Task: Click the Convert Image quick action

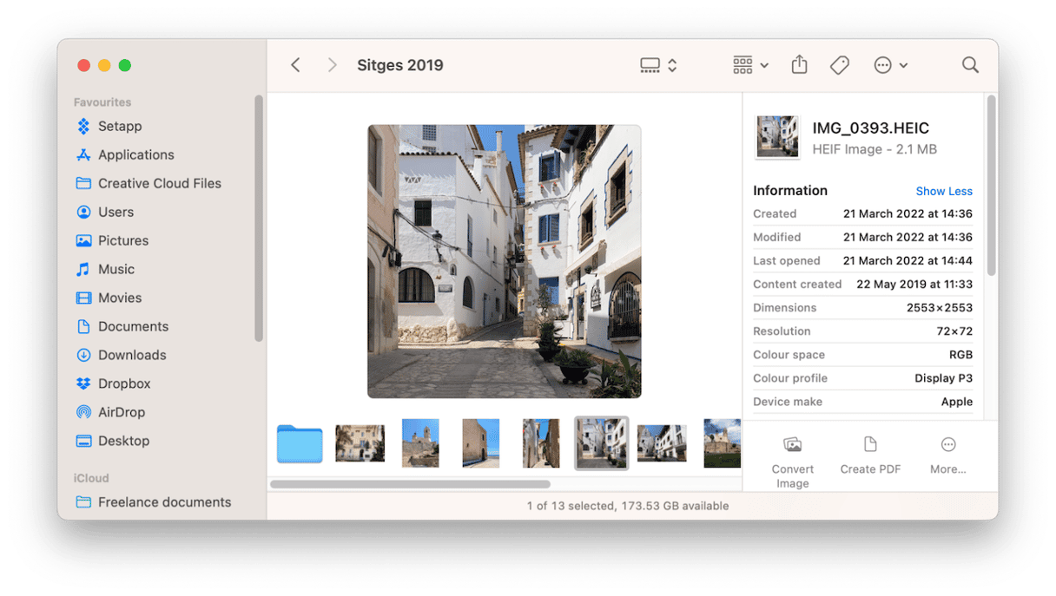Action: click(792, 462)
